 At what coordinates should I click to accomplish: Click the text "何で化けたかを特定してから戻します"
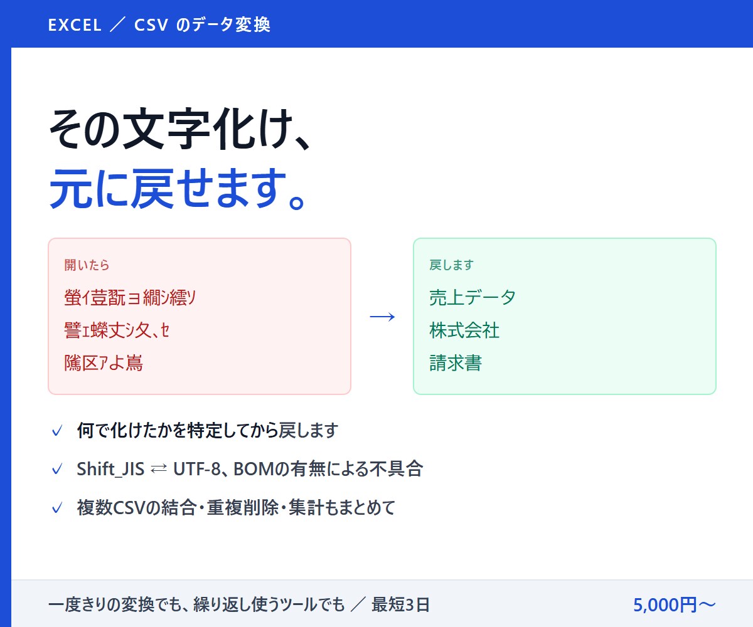tap(208, 431)
